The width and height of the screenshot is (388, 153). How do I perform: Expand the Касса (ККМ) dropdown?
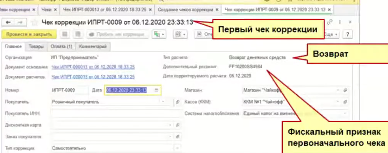[338, 102]
